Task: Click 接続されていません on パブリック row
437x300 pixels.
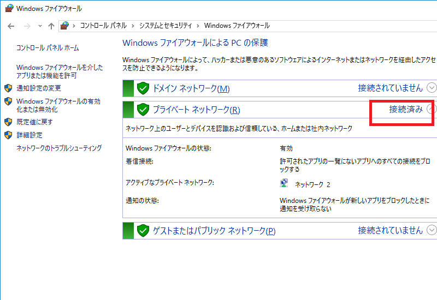Action: 391,230
